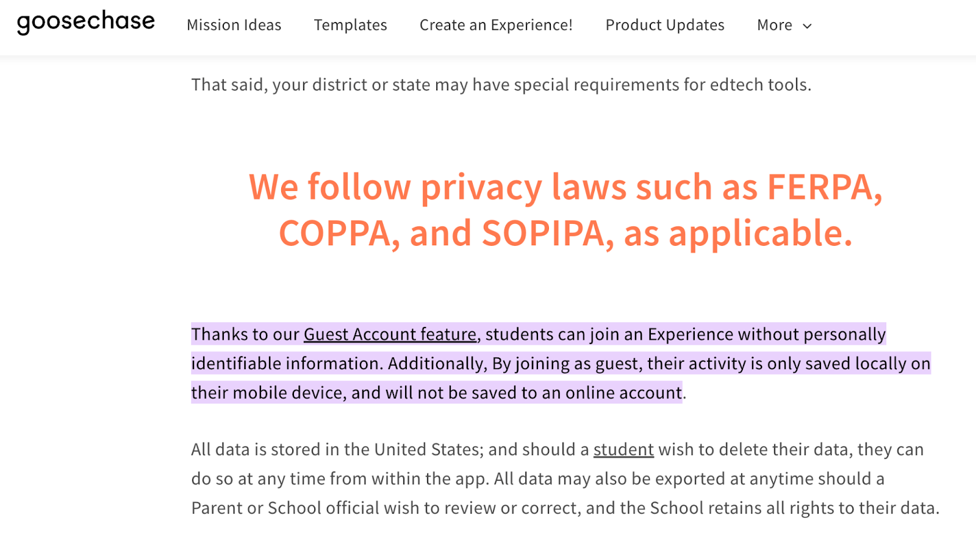
Task: Click highlighted text 'identifiable information'
Action: click(287, 364)
